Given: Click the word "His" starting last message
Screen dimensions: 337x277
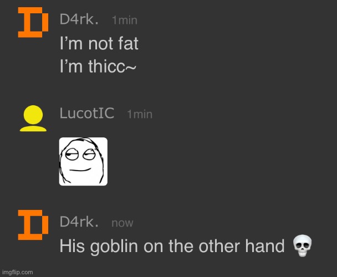Looking at the screenshot, I should tap(72, 246).
